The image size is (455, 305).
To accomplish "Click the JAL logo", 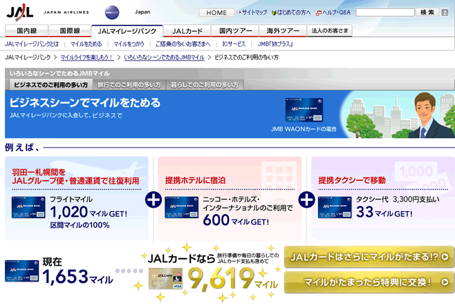I will tap(20, 12).
